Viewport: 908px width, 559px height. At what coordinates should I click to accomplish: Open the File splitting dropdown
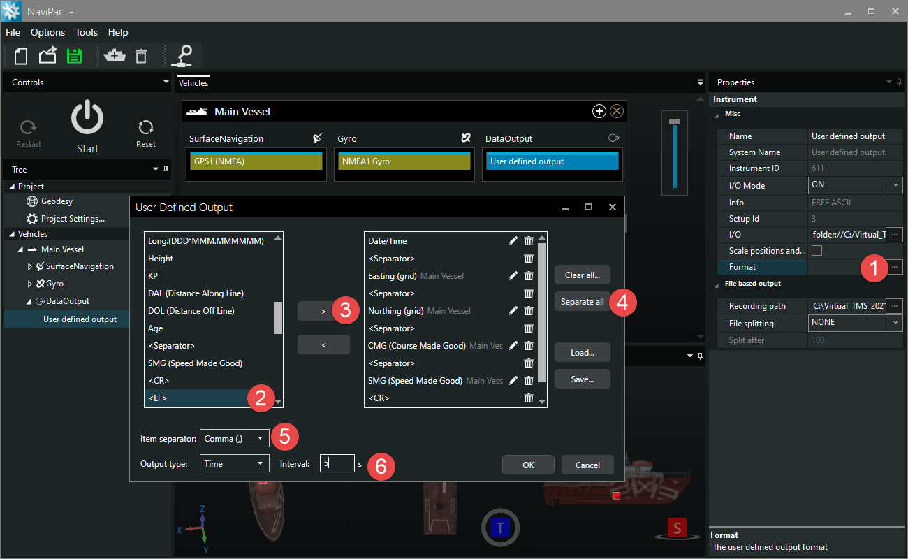[894, 323]
